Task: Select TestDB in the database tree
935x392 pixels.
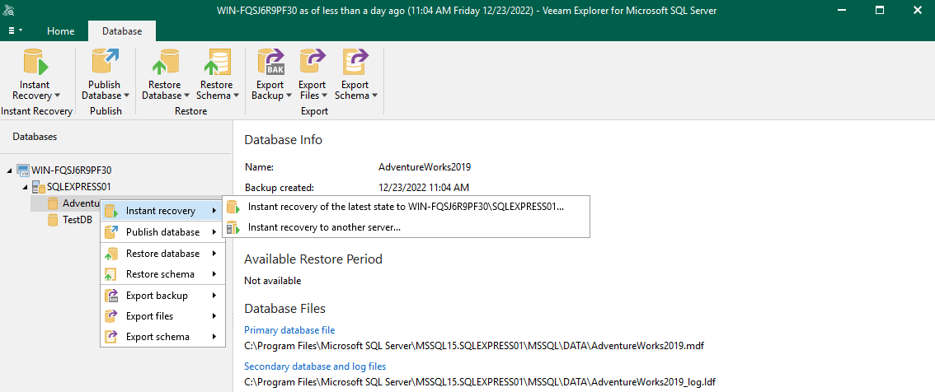Action: 78,220
